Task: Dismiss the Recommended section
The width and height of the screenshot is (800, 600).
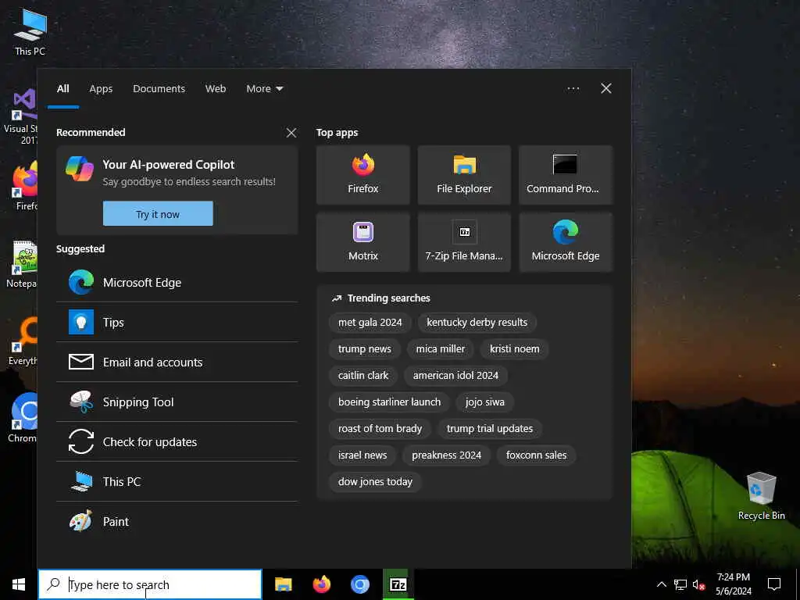Action: 291,133
